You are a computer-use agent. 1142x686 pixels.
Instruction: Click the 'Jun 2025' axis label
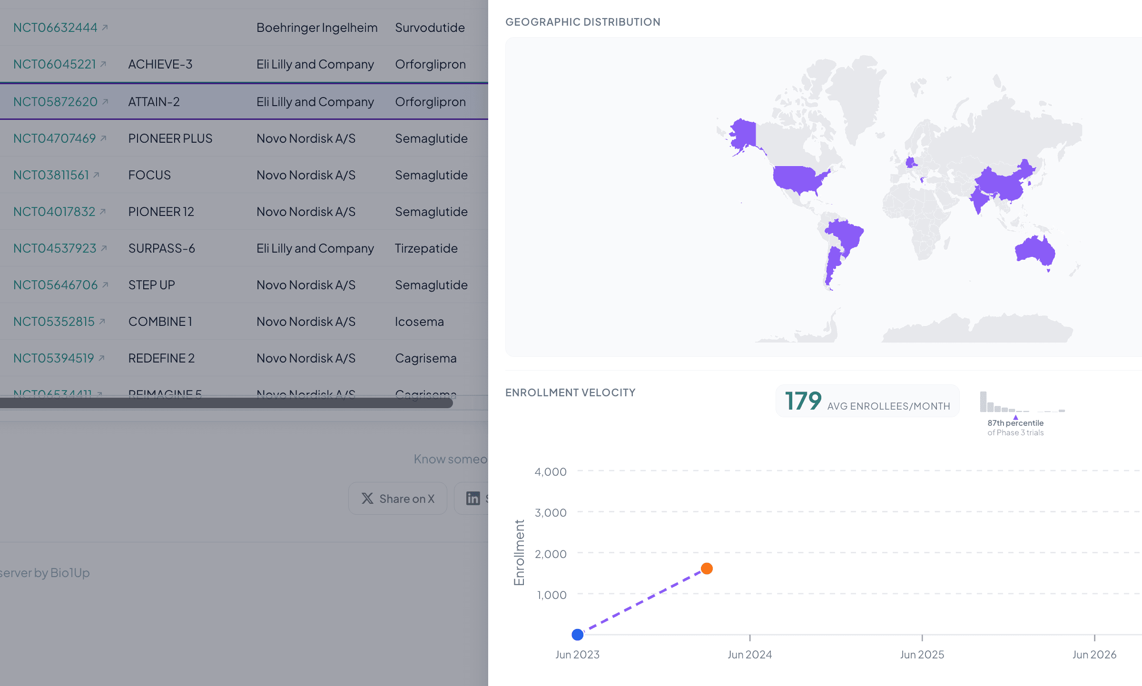pos(922,655)
